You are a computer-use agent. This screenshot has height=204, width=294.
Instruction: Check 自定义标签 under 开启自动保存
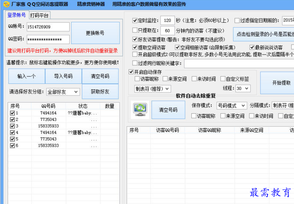pos(223,79)
